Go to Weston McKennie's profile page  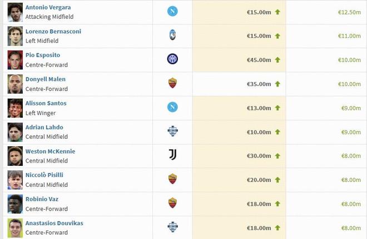point(50,151)
